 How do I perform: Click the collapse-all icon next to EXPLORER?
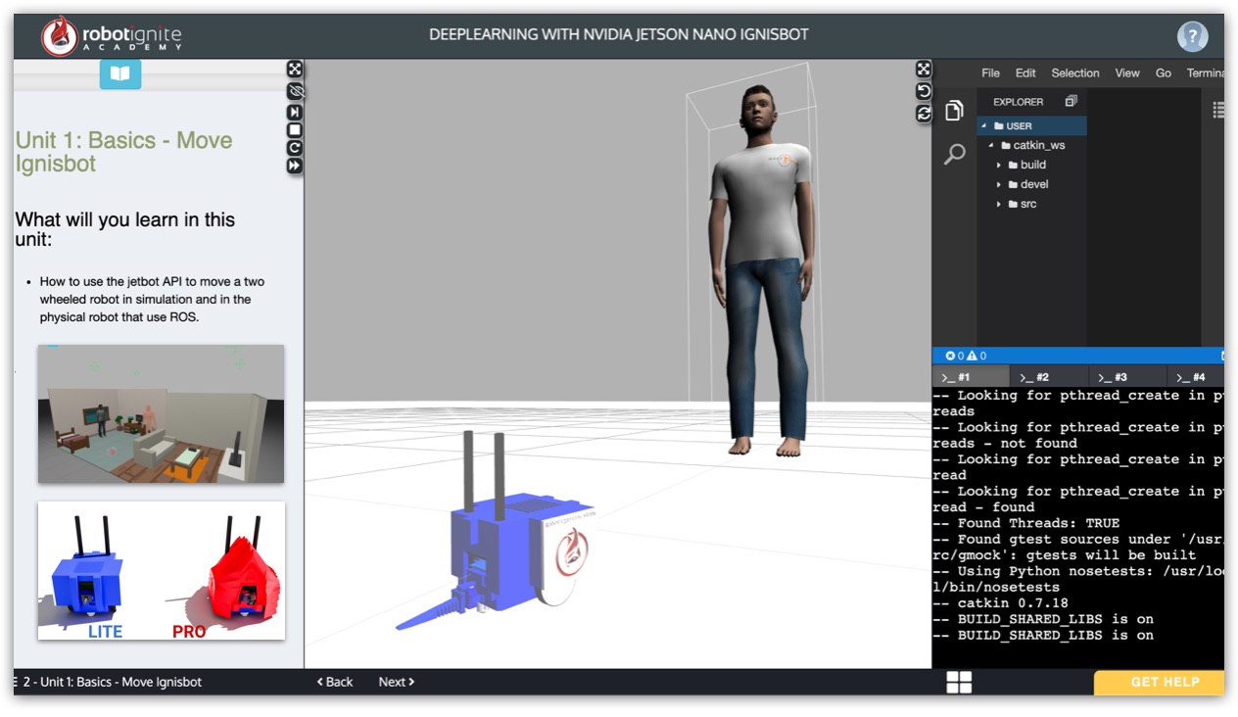pos(1071,101)
